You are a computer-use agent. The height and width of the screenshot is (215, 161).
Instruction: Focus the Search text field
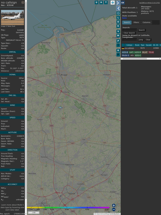point(130,30)
